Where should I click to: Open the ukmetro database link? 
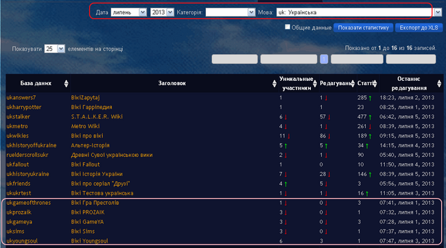pyautogui.click(x=17, y=126)
